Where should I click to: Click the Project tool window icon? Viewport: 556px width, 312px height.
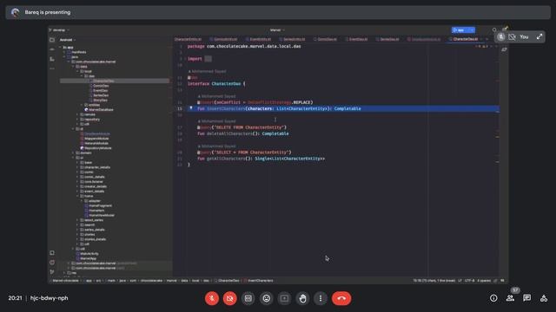(52, 40)
